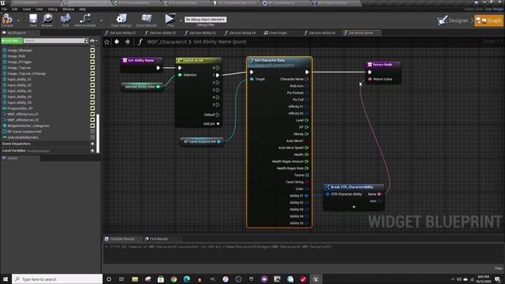This screenshot has width=505, height=284.
Task: Click Add pin plus on Switch node
Action: [218, 124]
